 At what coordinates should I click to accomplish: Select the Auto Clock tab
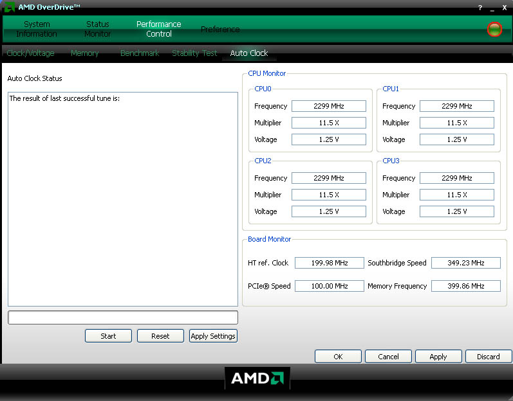click(249, 53)
